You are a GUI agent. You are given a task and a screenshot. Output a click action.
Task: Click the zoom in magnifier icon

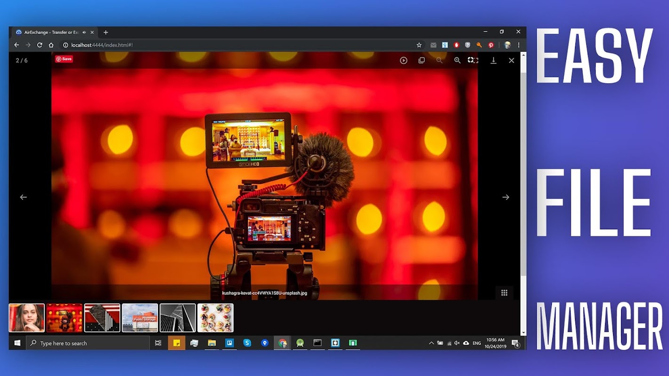[x=457, y=60]
